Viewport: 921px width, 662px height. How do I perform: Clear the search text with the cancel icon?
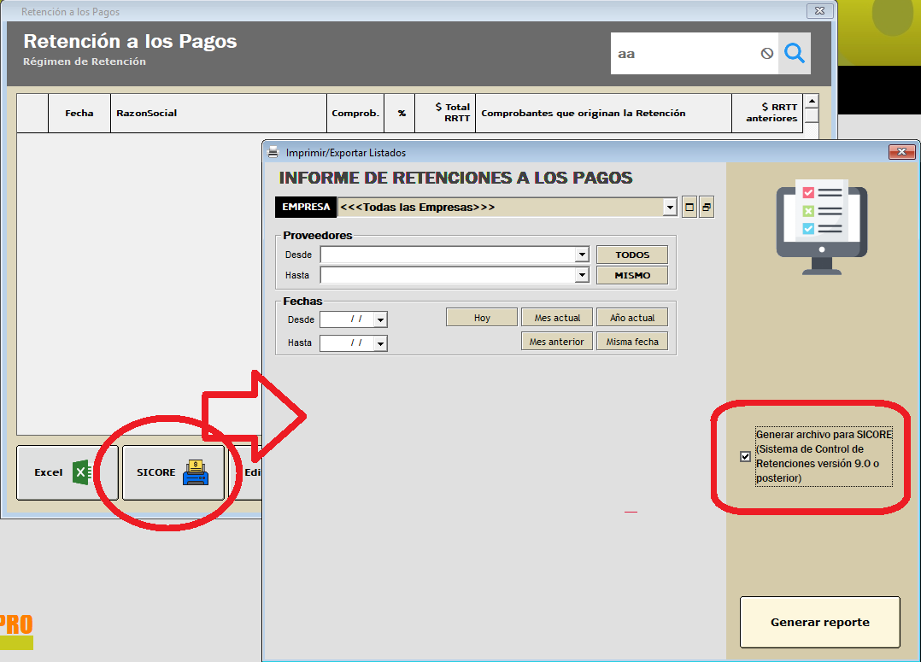point(766,54)
